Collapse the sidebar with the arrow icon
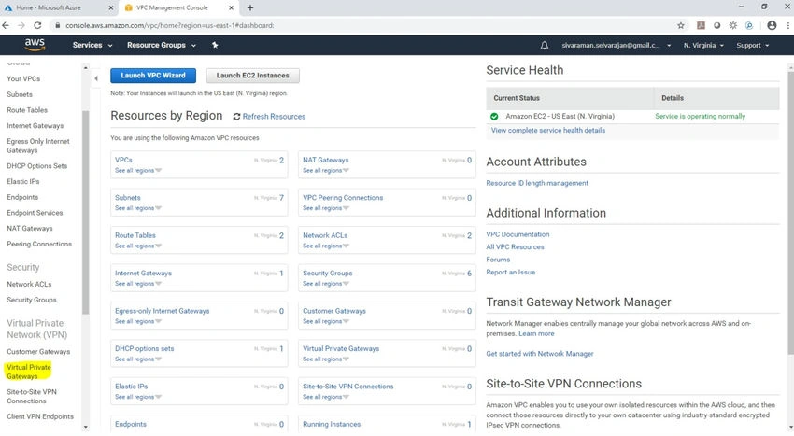Viewport: 794px width, 436px height. click(96, 78)
